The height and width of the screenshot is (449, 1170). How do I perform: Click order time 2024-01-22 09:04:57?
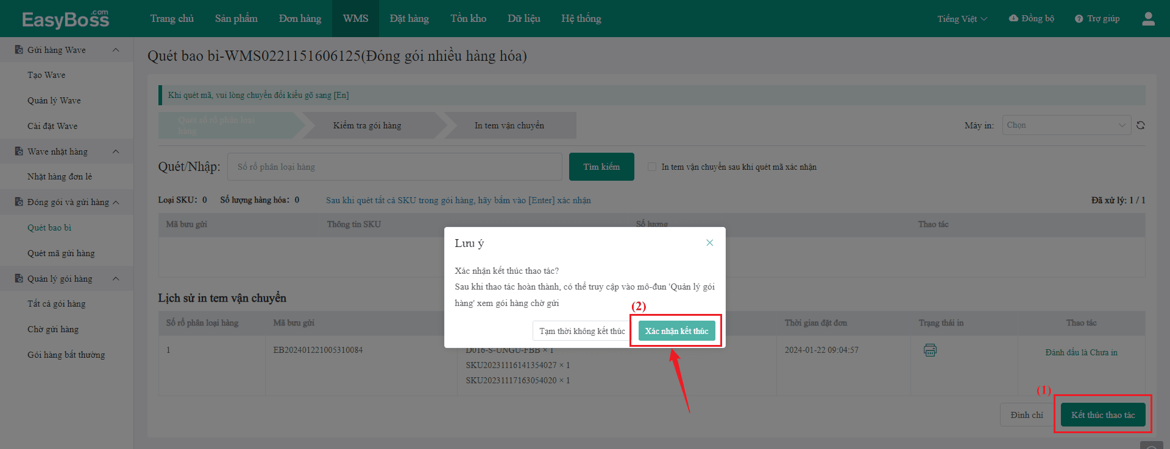coord(821,350)
